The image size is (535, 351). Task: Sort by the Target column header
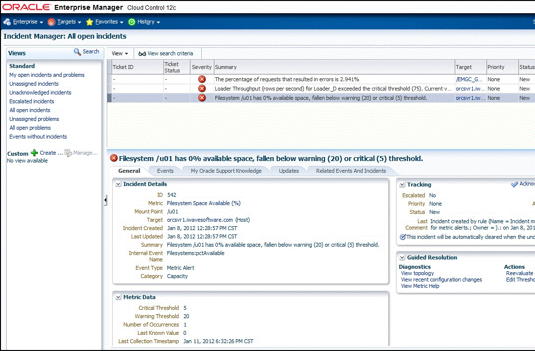[470, 67]
